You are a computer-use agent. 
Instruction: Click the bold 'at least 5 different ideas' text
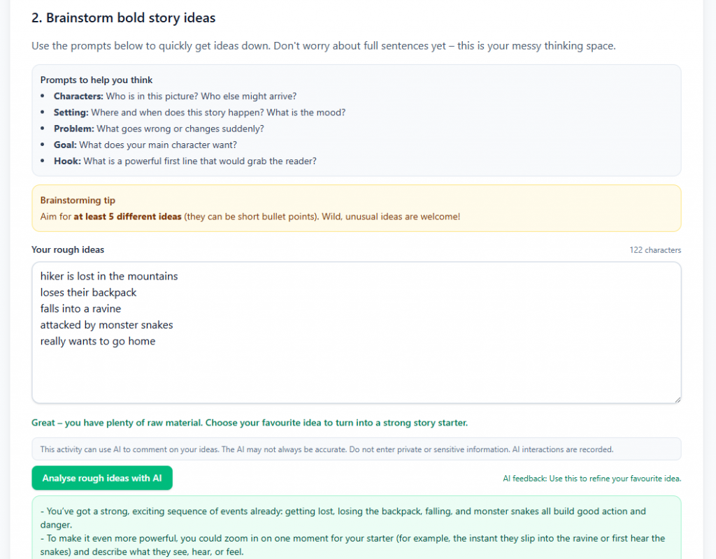[127, 217]
